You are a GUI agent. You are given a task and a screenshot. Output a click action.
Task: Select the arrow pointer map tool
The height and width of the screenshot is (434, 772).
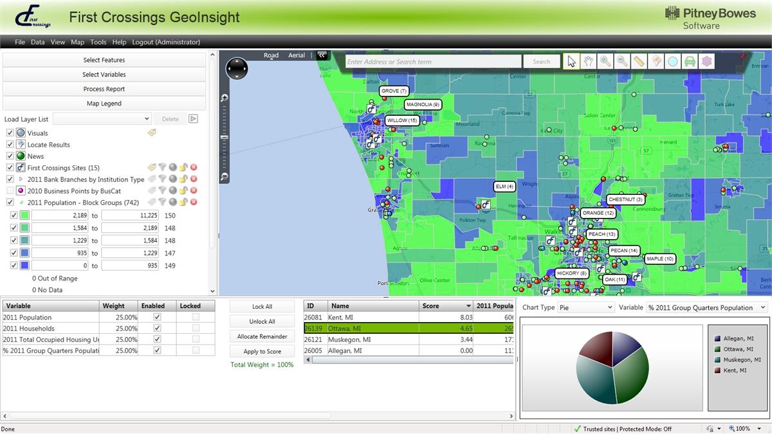(571, 61)
